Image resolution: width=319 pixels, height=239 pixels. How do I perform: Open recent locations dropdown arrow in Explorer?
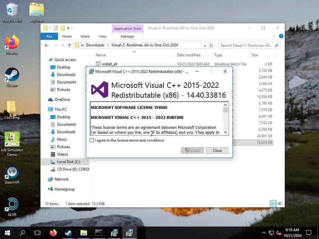coord(63,45)
